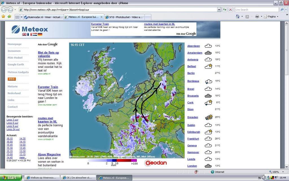Click the browser Forward arrow button

[10, 10]
